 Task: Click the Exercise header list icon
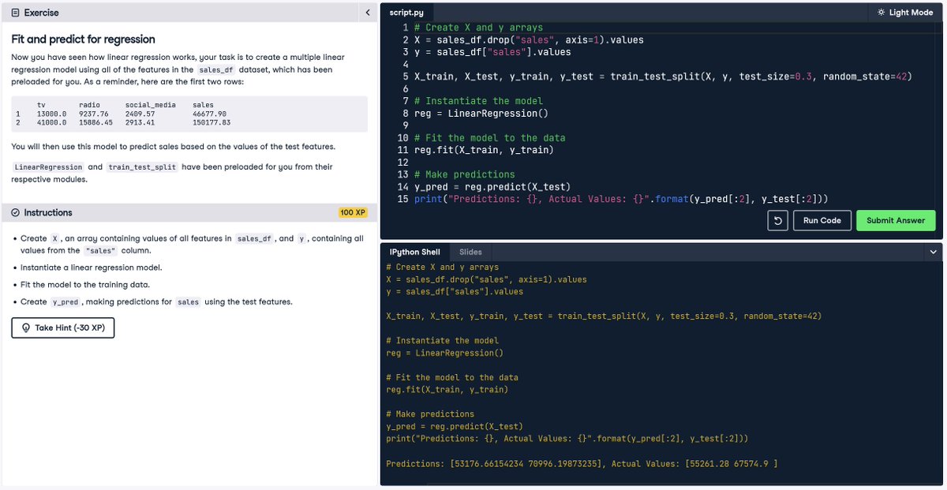[15, 13]
